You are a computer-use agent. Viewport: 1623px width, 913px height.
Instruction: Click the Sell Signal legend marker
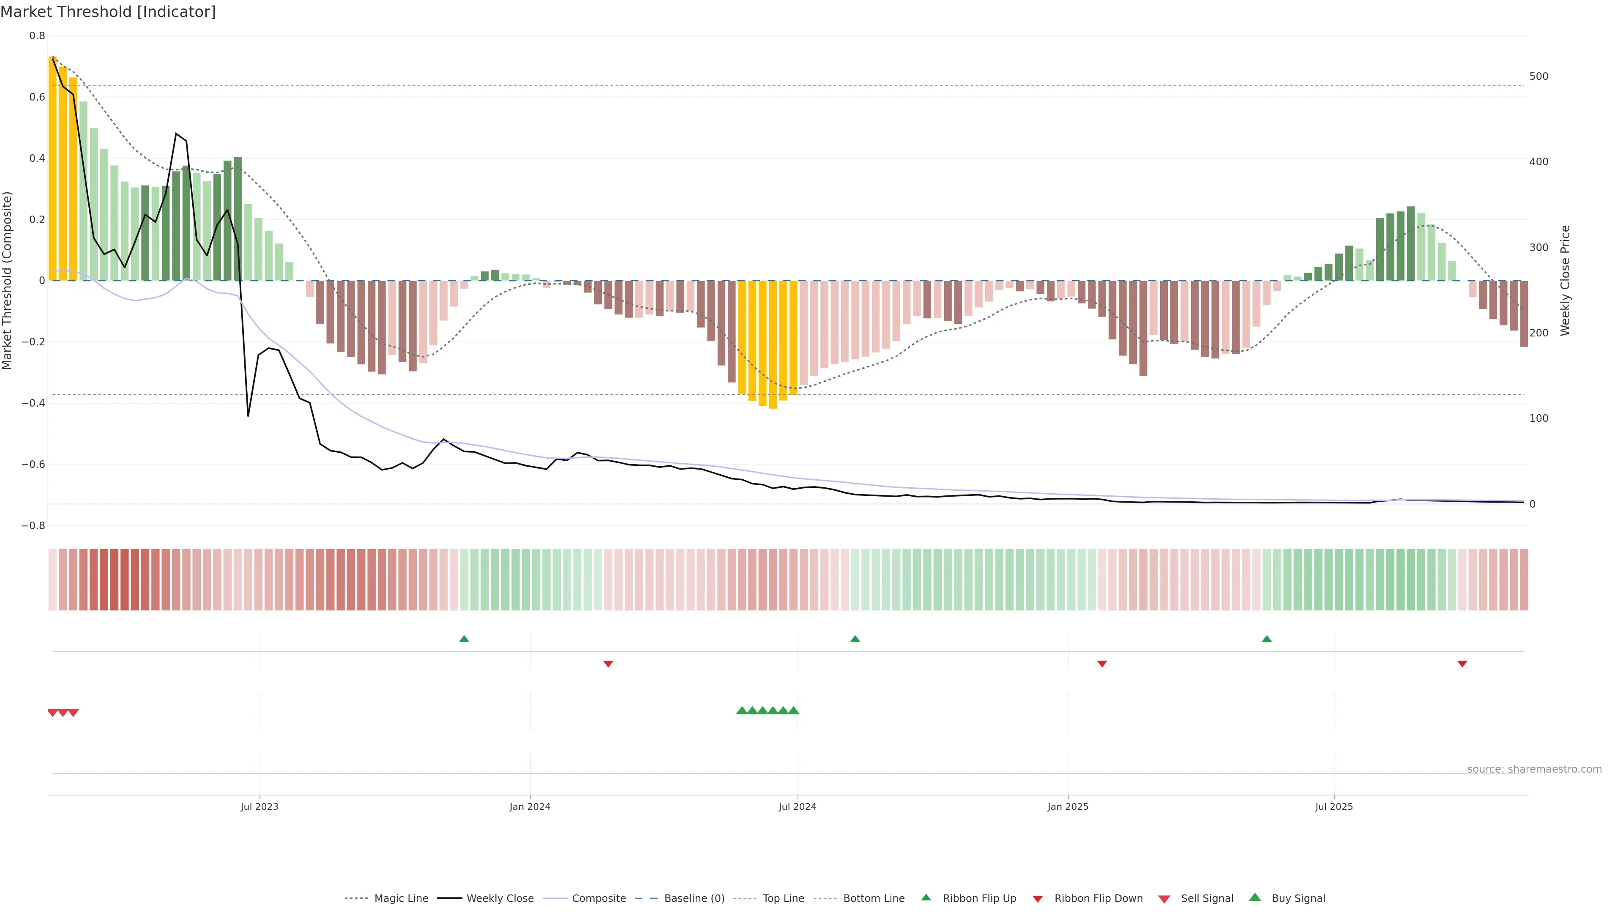(1164, 899)
